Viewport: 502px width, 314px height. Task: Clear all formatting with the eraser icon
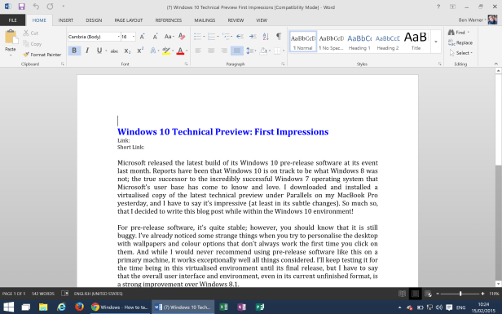(x=182, y=37)
